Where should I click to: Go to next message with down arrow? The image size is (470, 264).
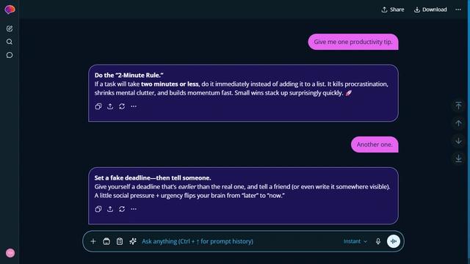pos(458,141)
